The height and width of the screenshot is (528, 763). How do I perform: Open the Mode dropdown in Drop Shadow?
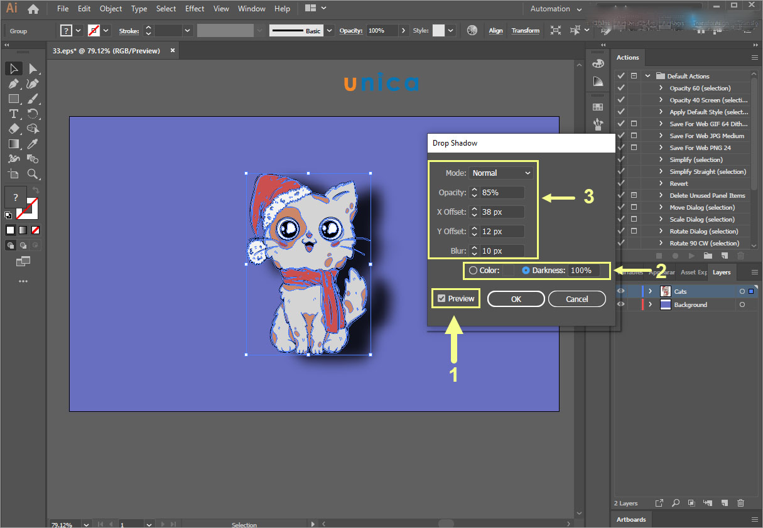501,173
